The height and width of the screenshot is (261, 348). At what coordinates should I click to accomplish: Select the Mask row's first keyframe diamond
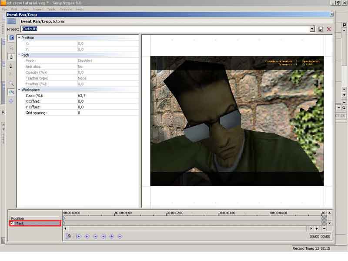click(64, 223)
